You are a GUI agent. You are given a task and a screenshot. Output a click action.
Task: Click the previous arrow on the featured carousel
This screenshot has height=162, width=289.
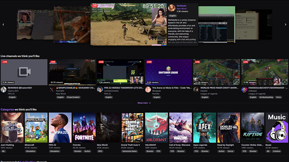pos(3,25)
